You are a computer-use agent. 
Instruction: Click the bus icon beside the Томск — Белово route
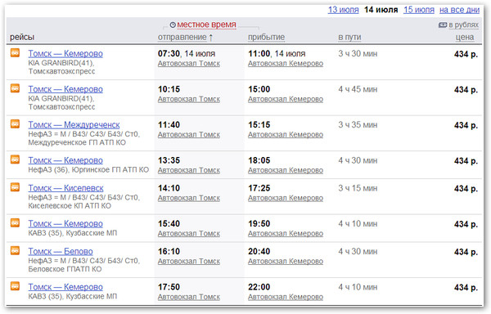click(x=15, y=250)
